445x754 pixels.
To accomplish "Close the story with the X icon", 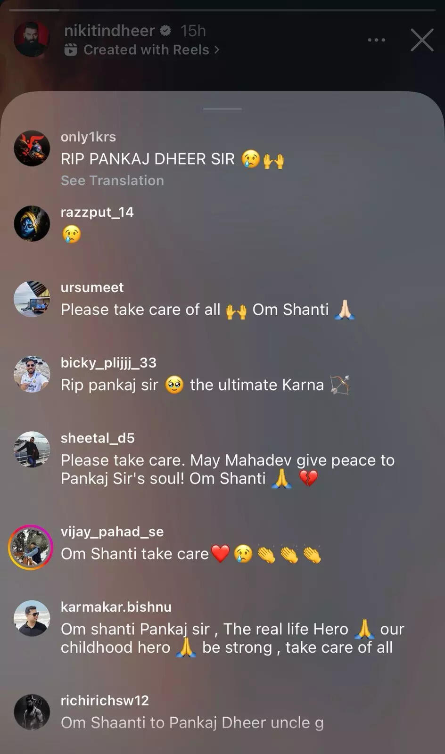I will coord(422,40).
